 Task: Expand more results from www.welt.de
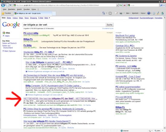pos(44,95)
